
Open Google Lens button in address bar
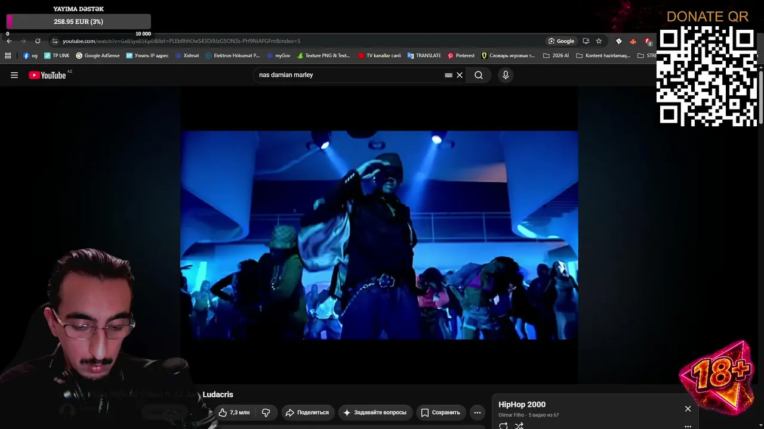(x=561, y=41)
